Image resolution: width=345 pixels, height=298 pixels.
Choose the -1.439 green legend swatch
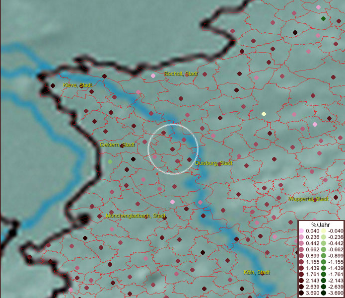(x=324, y=268)
